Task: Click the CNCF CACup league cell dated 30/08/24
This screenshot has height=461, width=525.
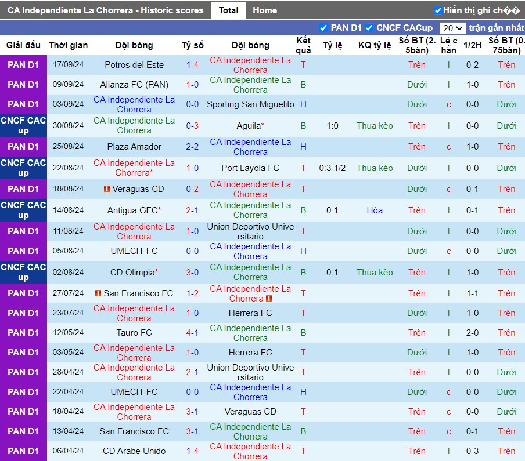Action: [x=23, y=126]
